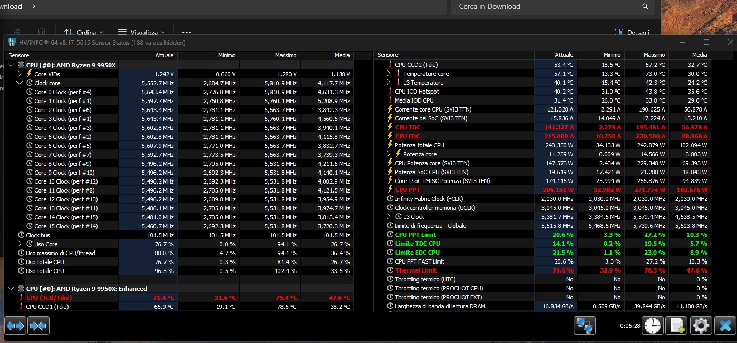Click the left pane Massimo column header
The height and width of the screenshot is (343, 737).
270,55
